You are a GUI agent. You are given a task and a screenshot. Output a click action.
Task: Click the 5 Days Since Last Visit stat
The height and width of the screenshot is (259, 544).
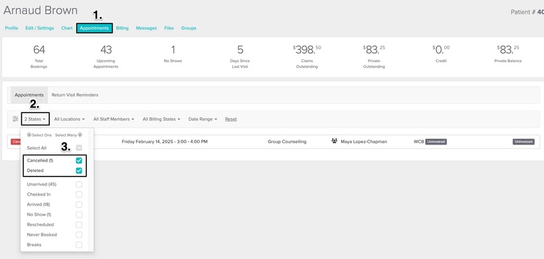(x=240, y=56)
